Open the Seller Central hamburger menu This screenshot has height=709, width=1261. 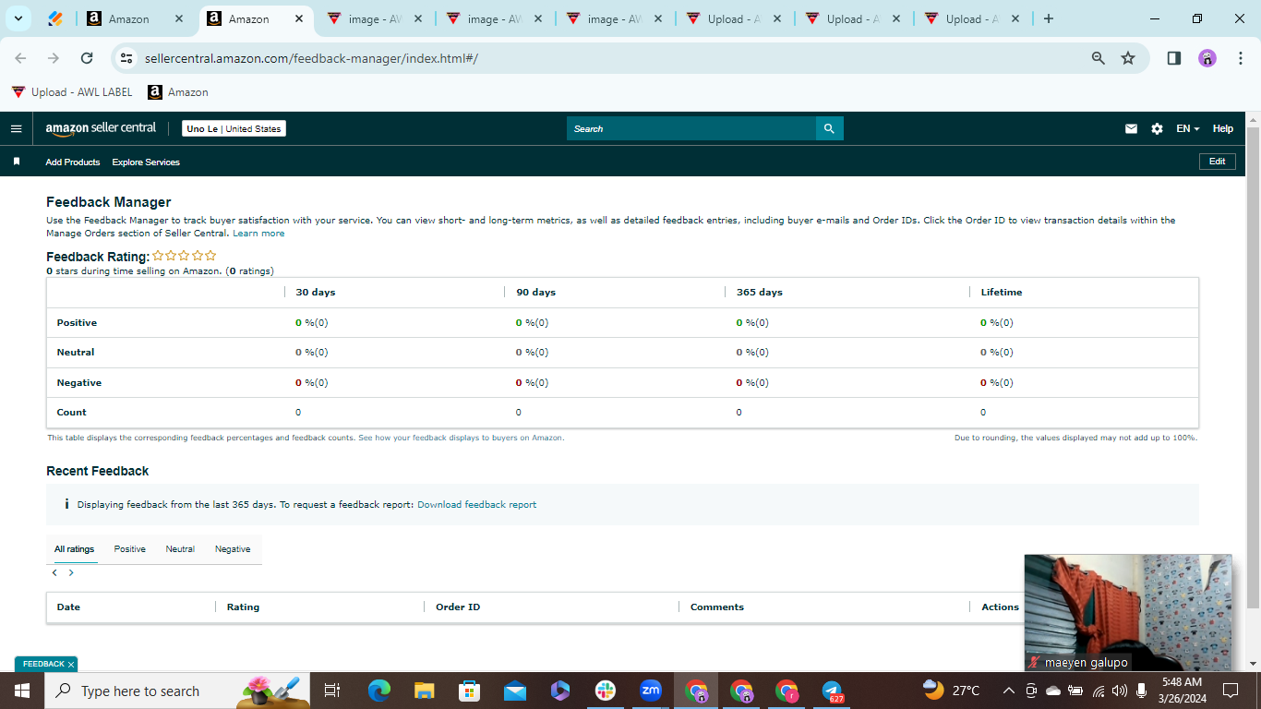[16, 129]
